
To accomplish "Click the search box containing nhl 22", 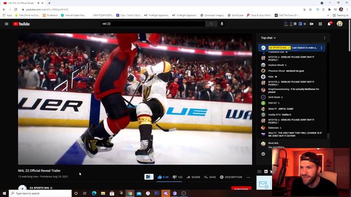I will coord(152,24).
